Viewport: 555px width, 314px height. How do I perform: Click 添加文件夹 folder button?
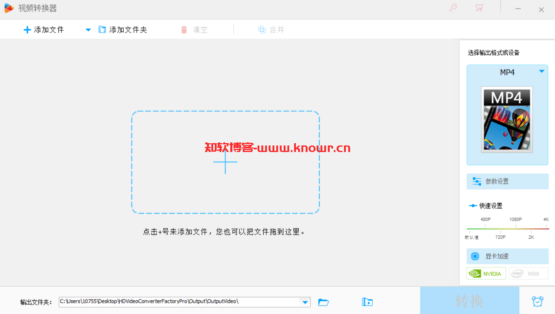point(123,30)
